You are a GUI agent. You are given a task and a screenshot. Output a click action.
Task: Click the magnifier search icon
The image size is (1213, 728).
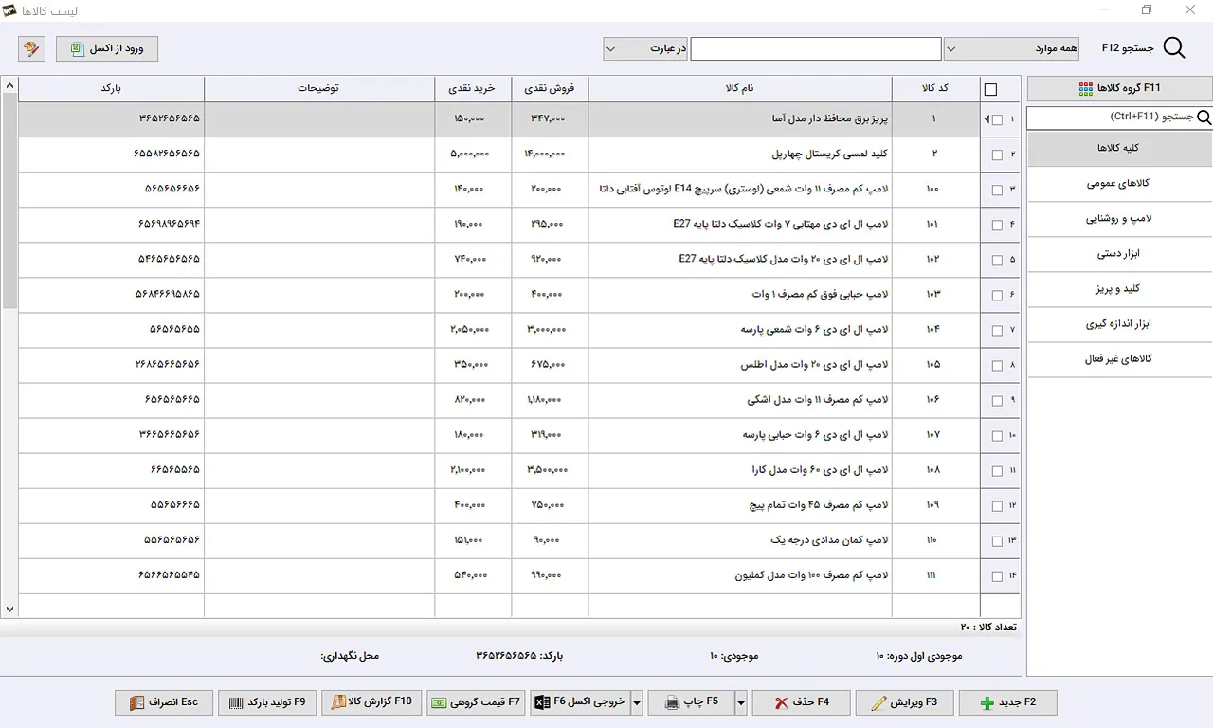(x=1174, y=48)
